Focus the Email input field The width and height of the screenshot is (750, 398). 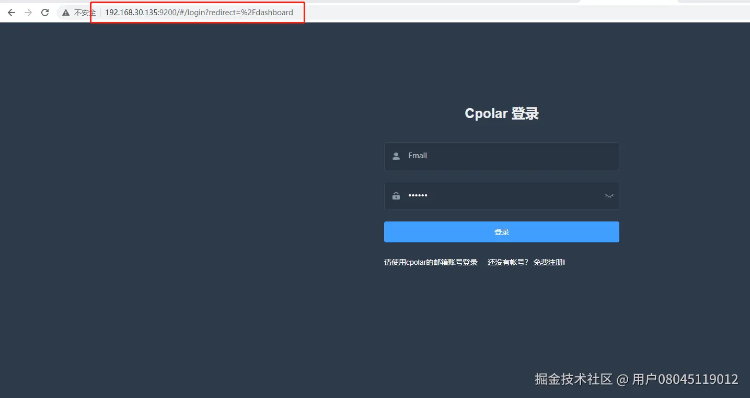click(502, 156)
